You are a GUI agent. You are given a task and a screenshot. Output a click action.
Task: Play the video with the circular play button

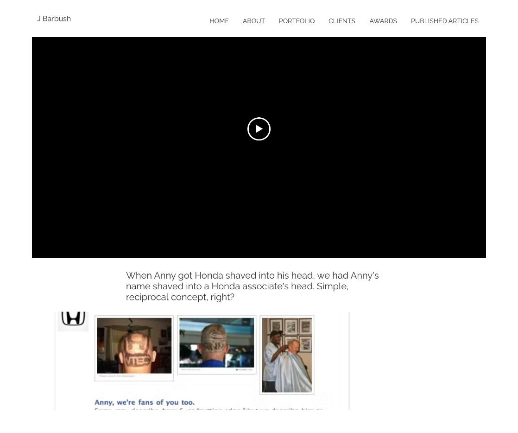(259, 129)
